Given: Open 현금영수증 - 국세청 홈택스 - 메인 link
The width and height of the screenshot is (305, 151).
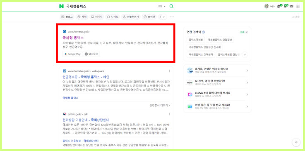Looking at the screenshot, I should pos(86,77).
